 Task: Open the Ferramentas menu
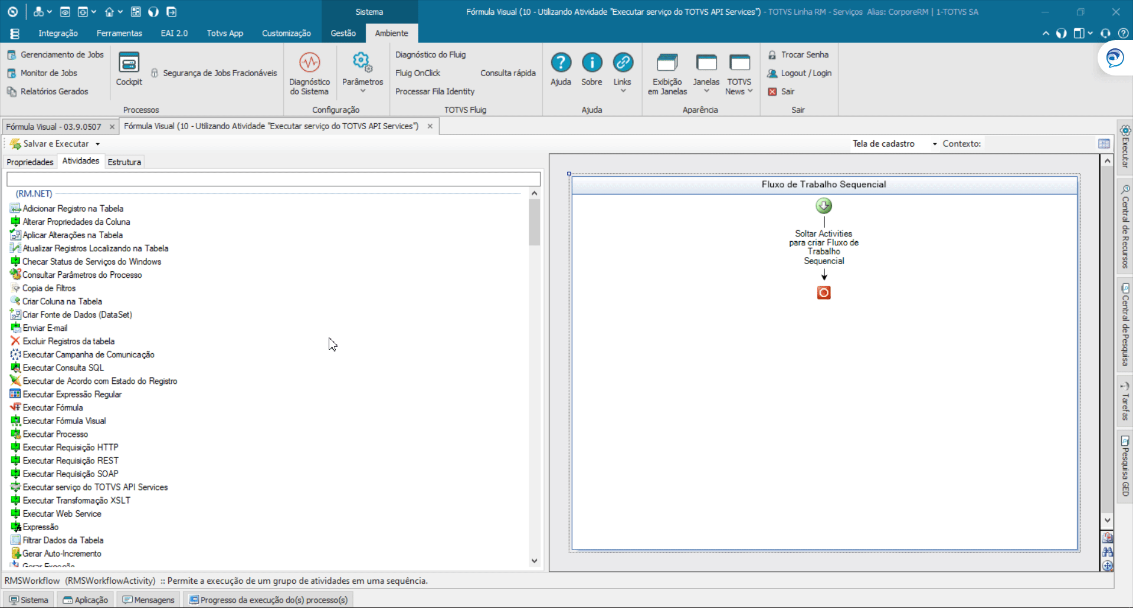[x=119, y=33]
